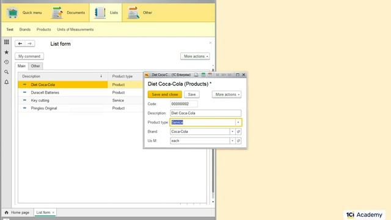Switch to the Main tab
This screenshot has height=220, width=391.
tap(21, 66)
